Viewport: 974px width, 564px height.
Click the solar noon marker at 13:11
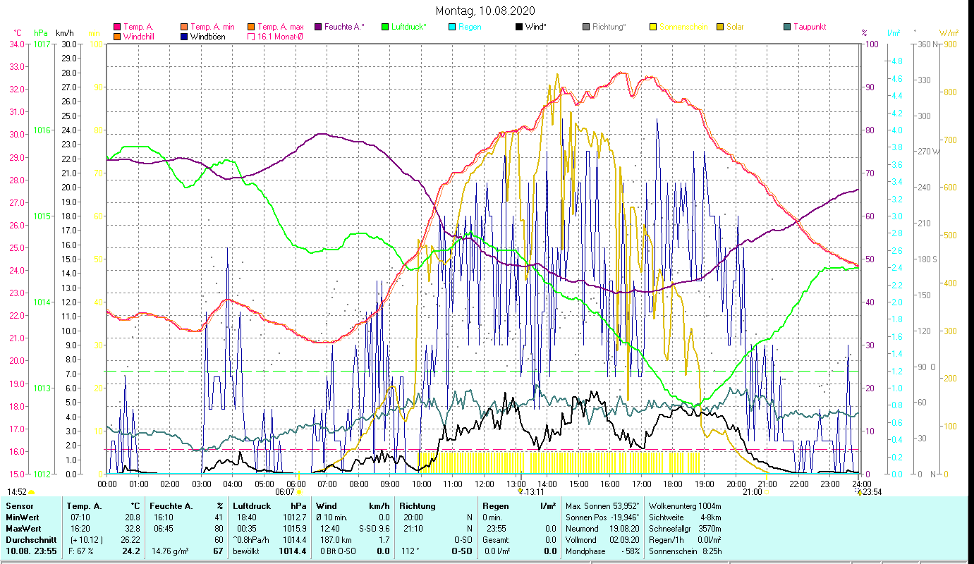(520, 492)
